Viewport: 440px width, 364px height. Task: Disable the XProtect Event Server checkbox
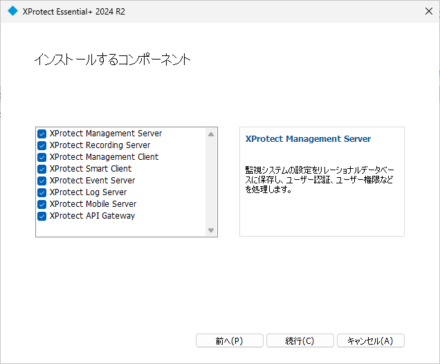click(42, 181)
